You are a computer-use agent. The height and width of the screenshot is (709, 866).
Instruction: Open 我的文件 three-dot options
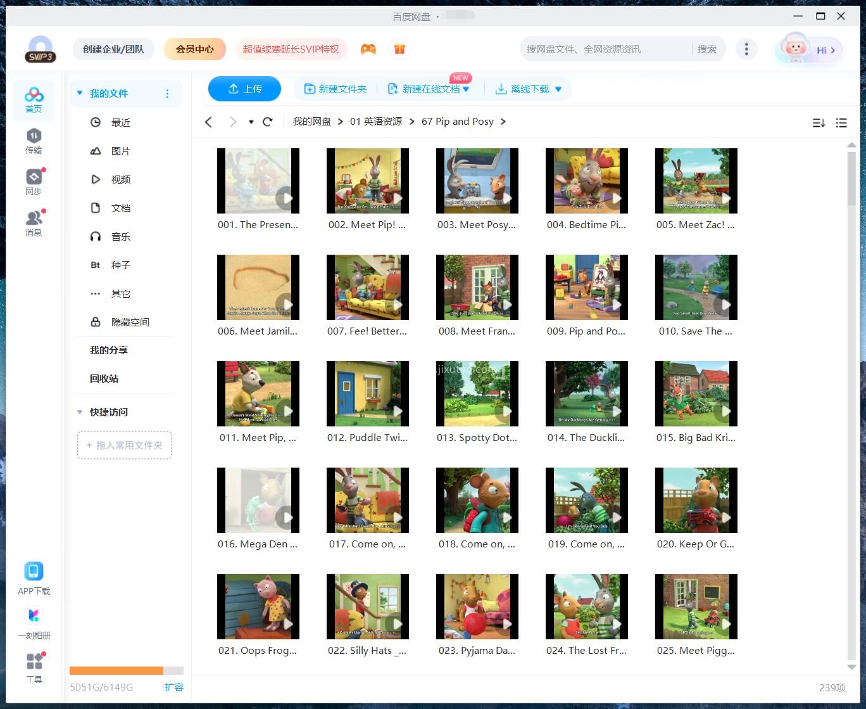coord(167,94)
